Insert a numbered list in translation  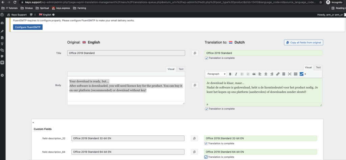tap(248, 74)
